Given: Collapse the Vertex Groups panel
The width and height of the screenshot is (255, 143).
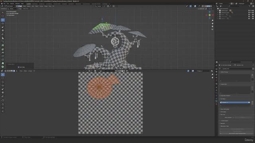Looking at the screenshot, I should [224, 72].
